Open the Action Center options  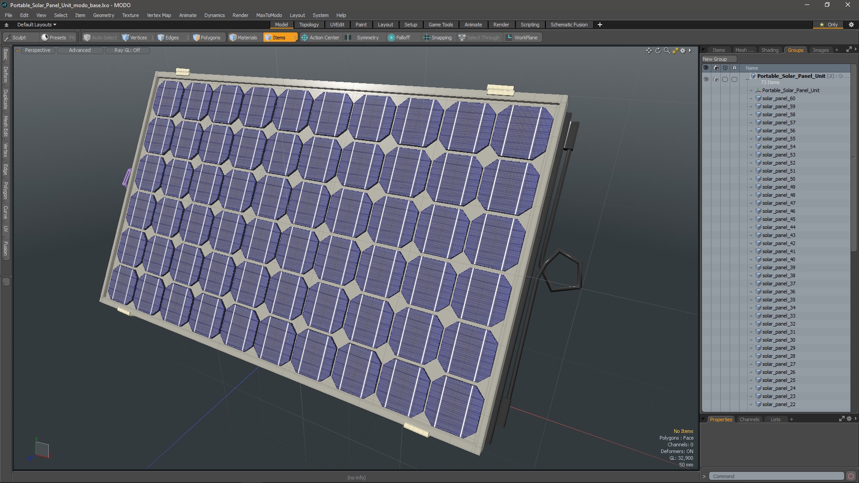[x=320, y=38]
